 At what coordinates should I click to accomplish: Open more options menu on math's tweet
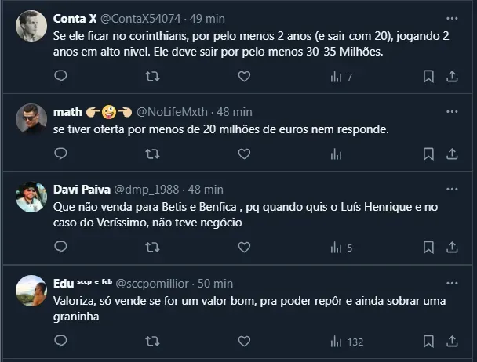click(452, 110)
